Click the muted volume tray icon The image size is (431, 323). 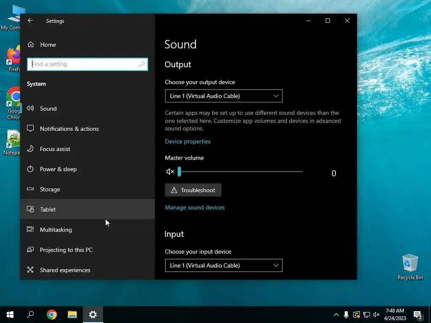[376, 315]
